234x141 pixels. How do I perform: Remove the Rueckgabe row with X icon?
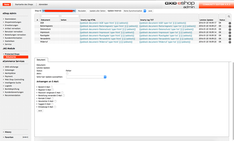pyautogui.click(x=230, y=36)
